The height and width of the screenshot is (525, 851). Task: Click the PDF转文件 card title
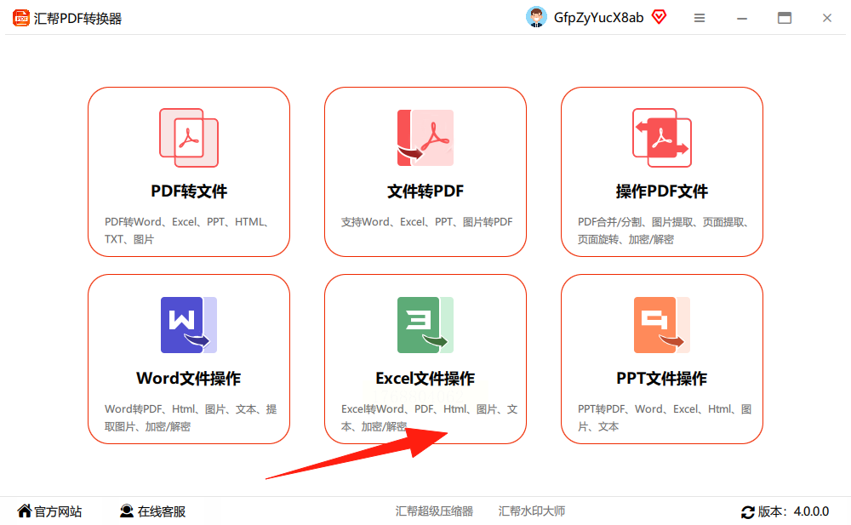[189, 191]
